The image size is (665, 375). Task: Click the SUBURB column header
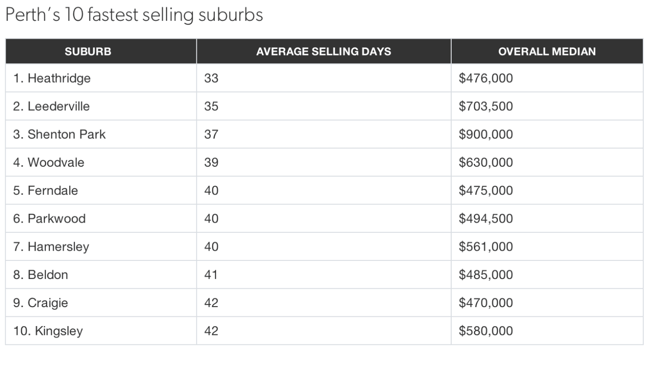[x=88, y=51]
